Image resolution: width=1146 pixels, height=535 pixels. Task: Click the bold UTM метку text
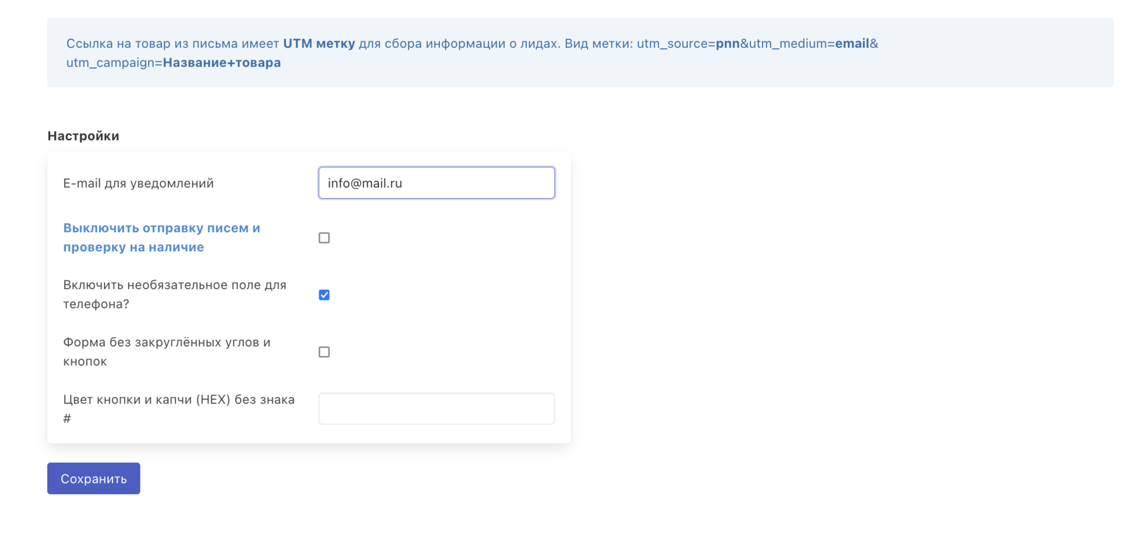319,43
